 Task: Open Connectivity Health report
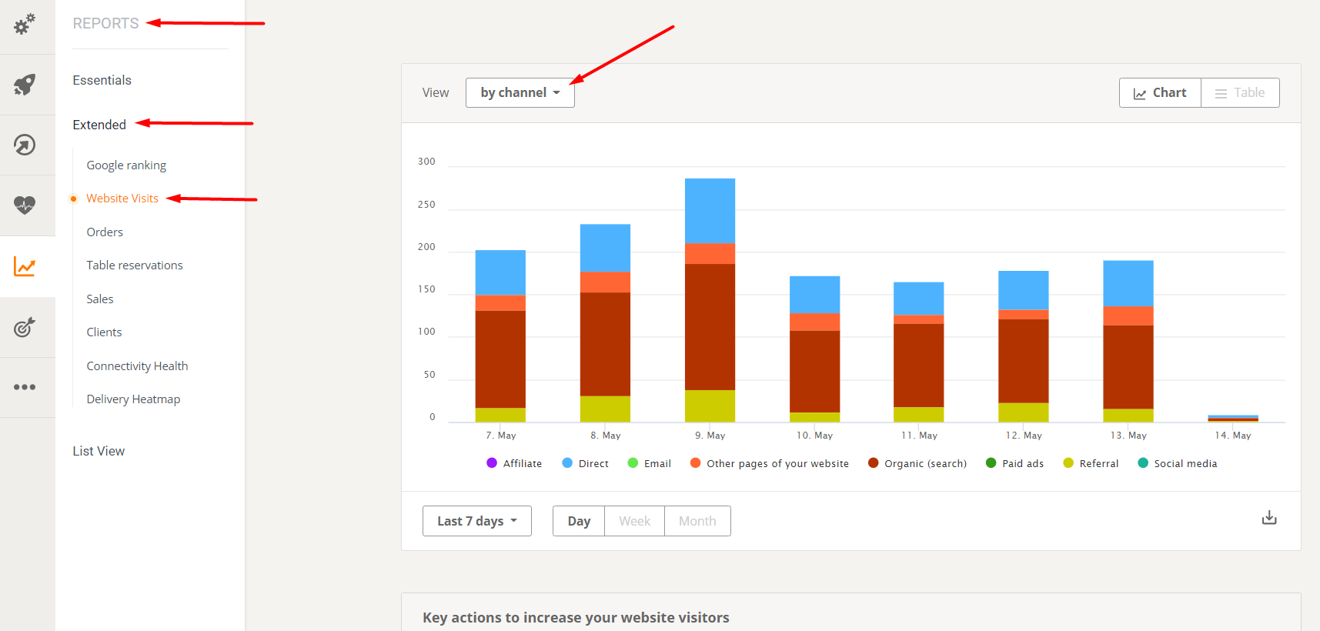pyautogui.click(x=137, y=366)
